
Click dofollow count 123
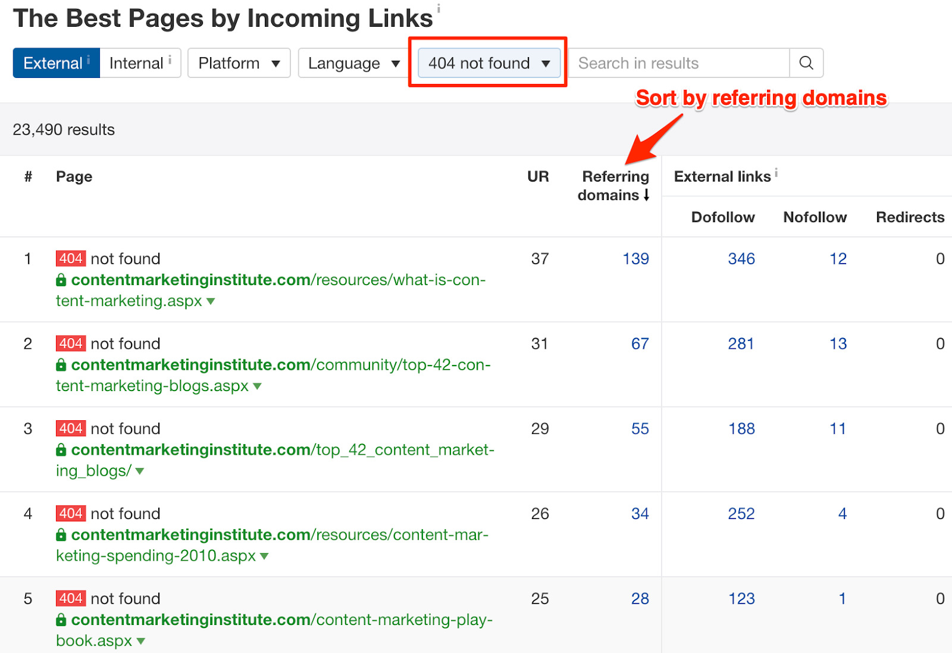741,599
